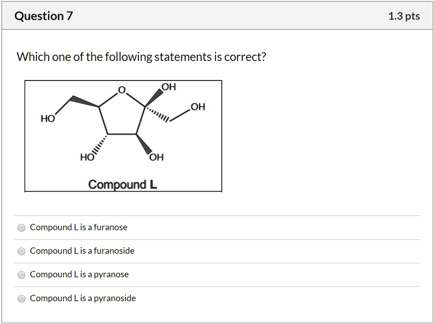Pick the 'Compound L is a pyranoside' radio button
Screen dimensions: 434x324
[x=21, y=298]
